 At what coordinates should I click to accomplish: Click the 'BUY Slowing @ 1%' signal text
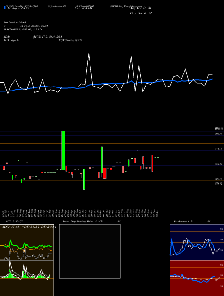[x=70, y=40]
